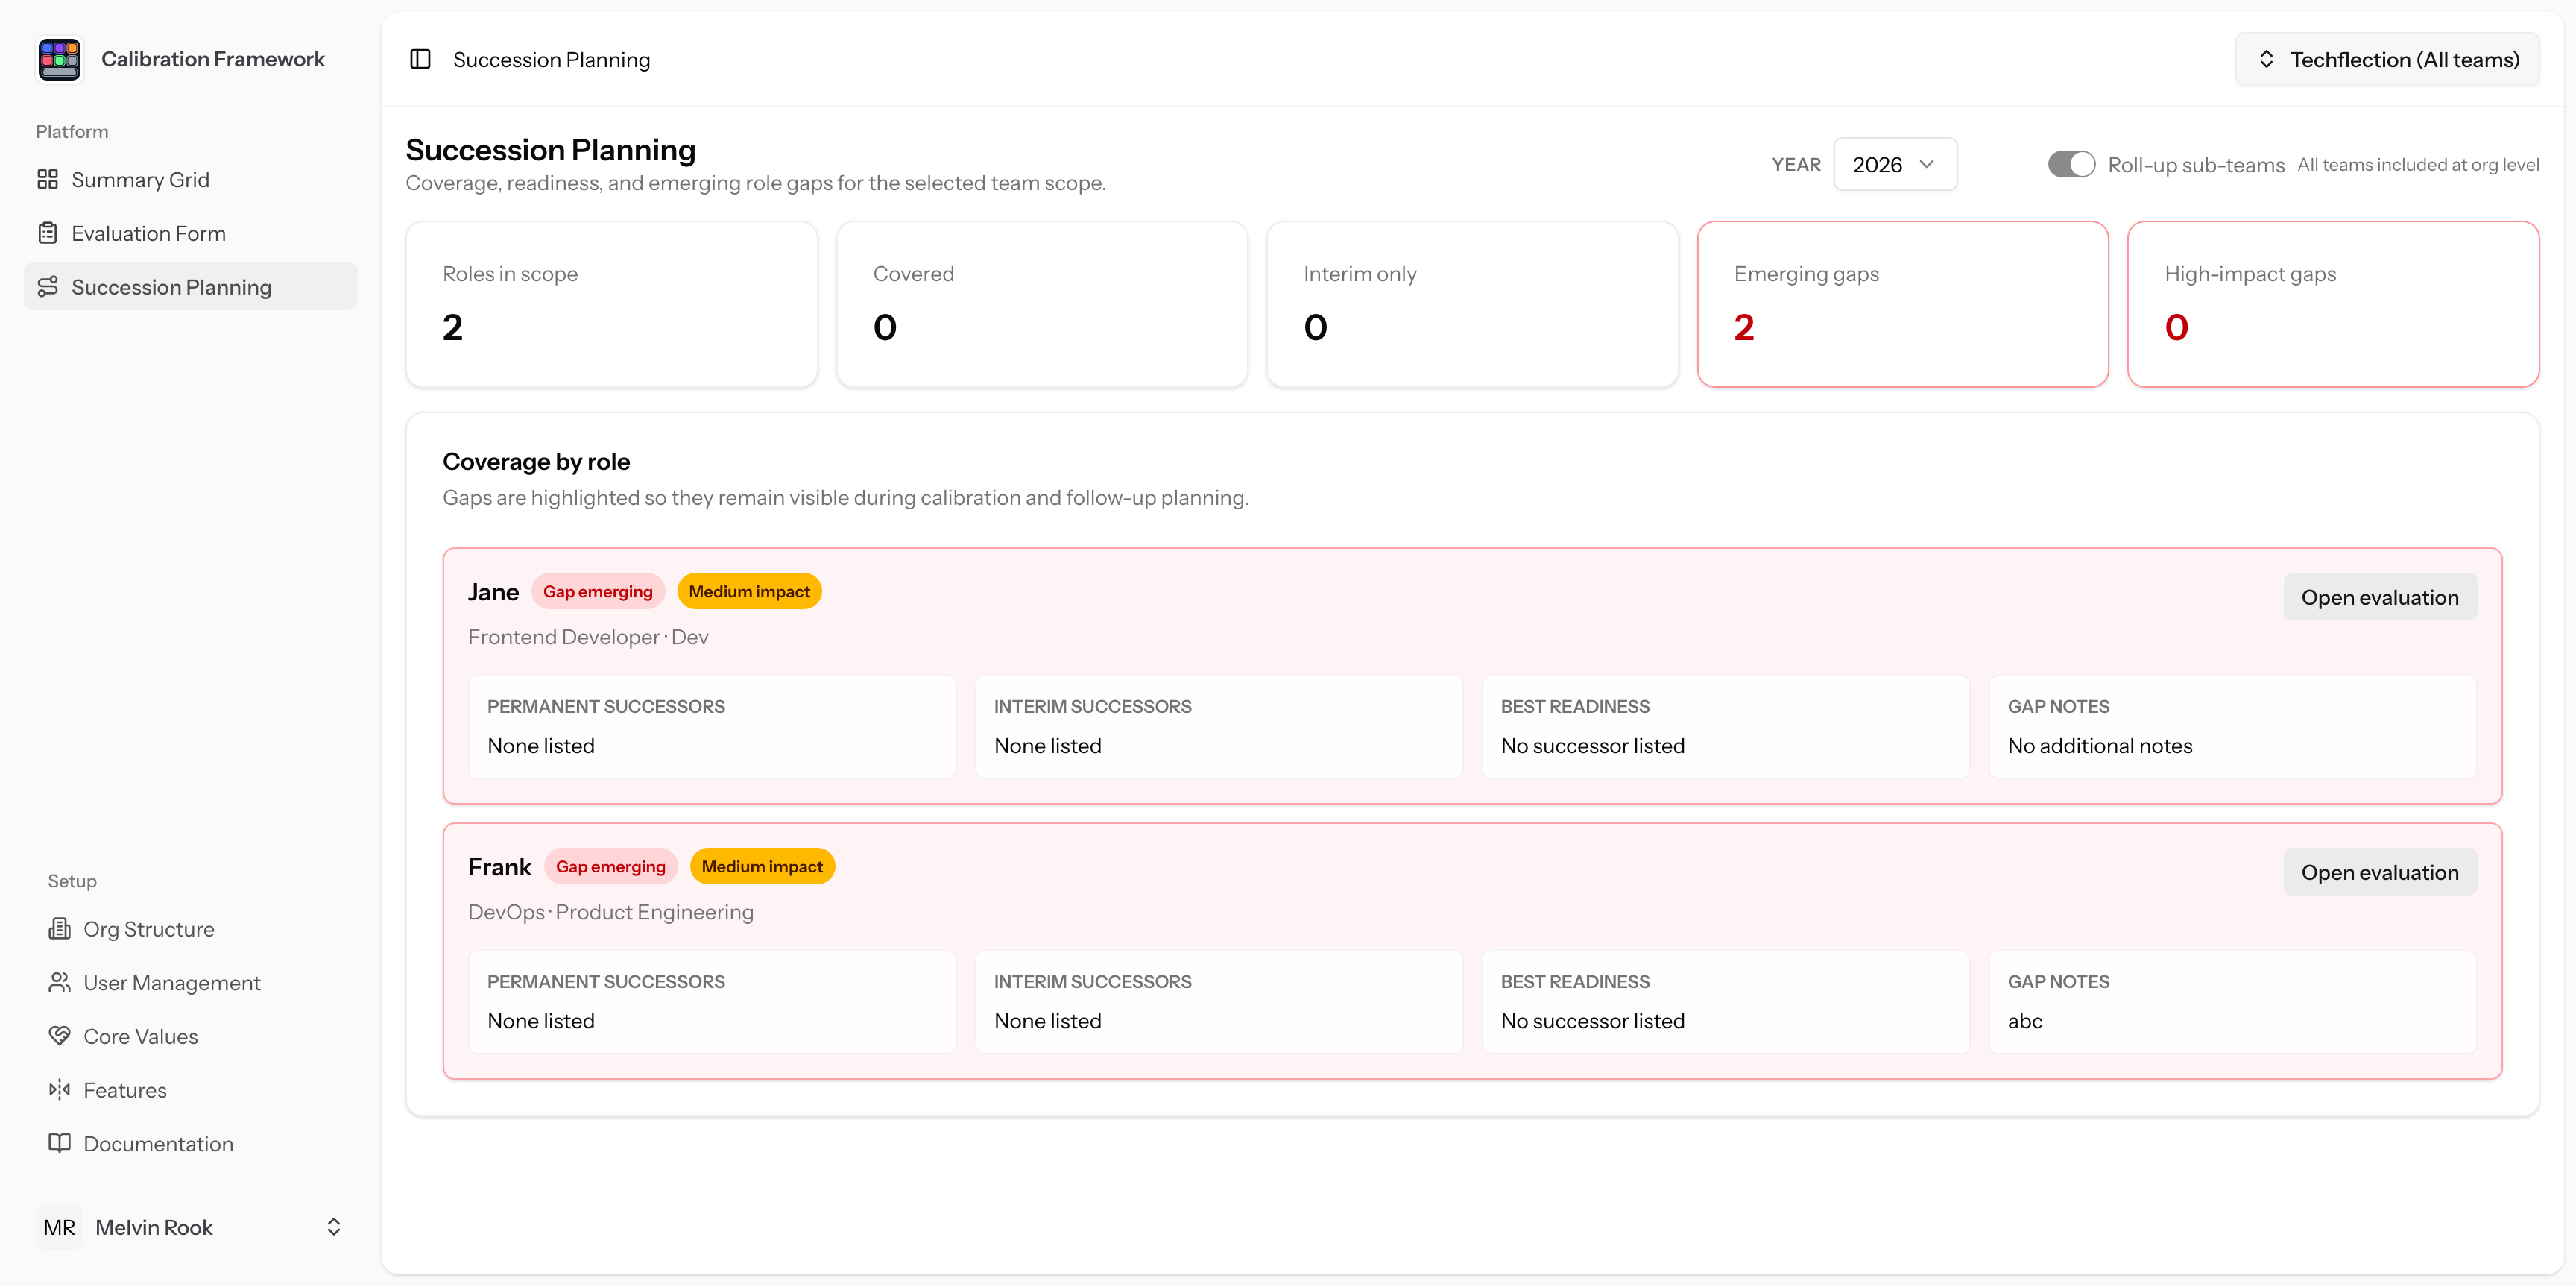Open the Features setup page
Image resolution: width=2576 pixels, height=1287 pixels.
[x=190, y=1090]
